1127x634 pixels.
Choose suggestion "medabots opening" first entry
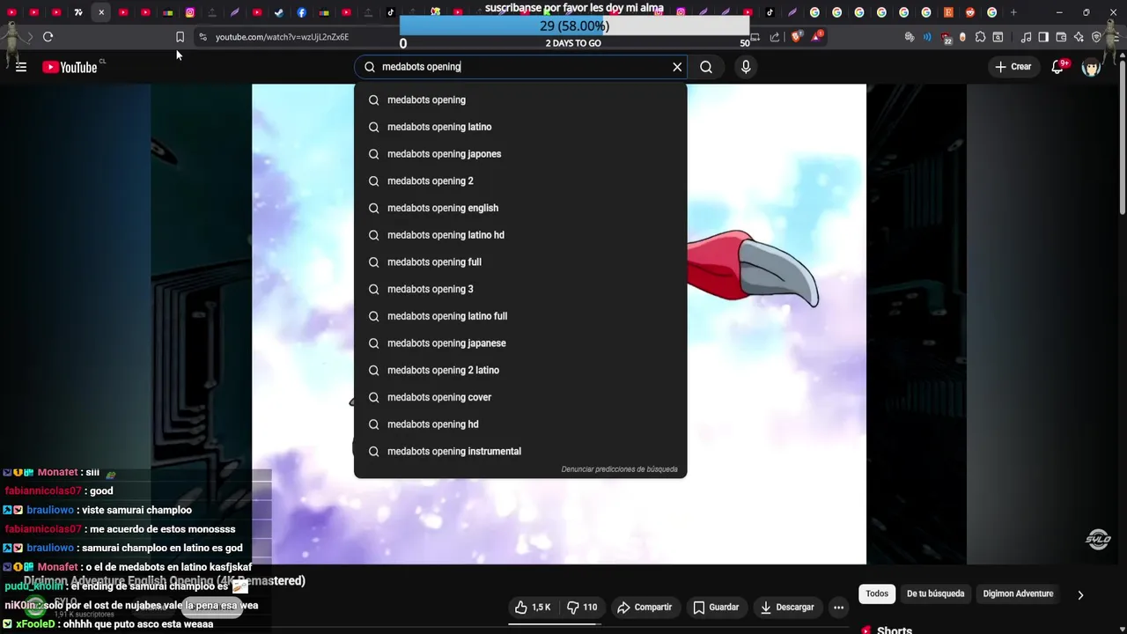[x=520, y=100]
